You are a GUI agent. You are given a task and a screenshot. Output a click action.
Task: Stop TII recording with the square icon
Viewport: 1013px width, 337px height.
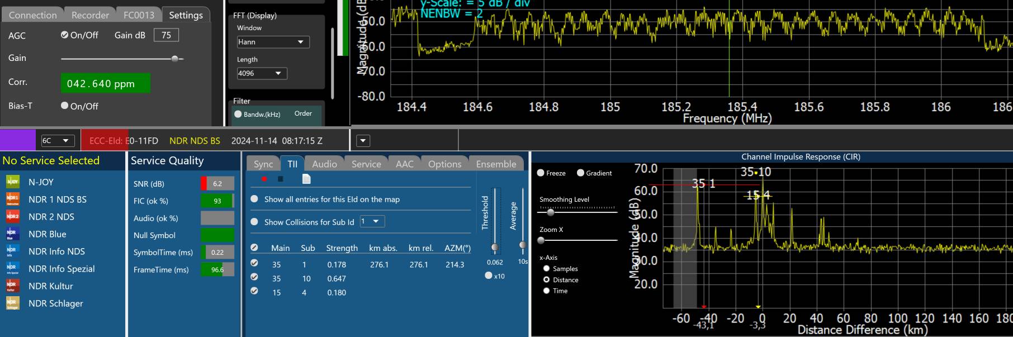click(281, 179)
